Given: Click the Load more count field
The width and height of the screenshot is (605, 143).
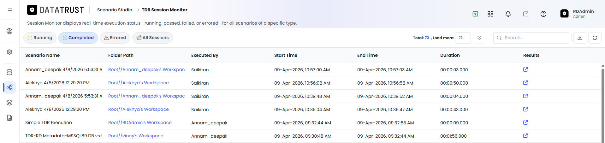Looking at the screenshot, I should pos(463,38).
